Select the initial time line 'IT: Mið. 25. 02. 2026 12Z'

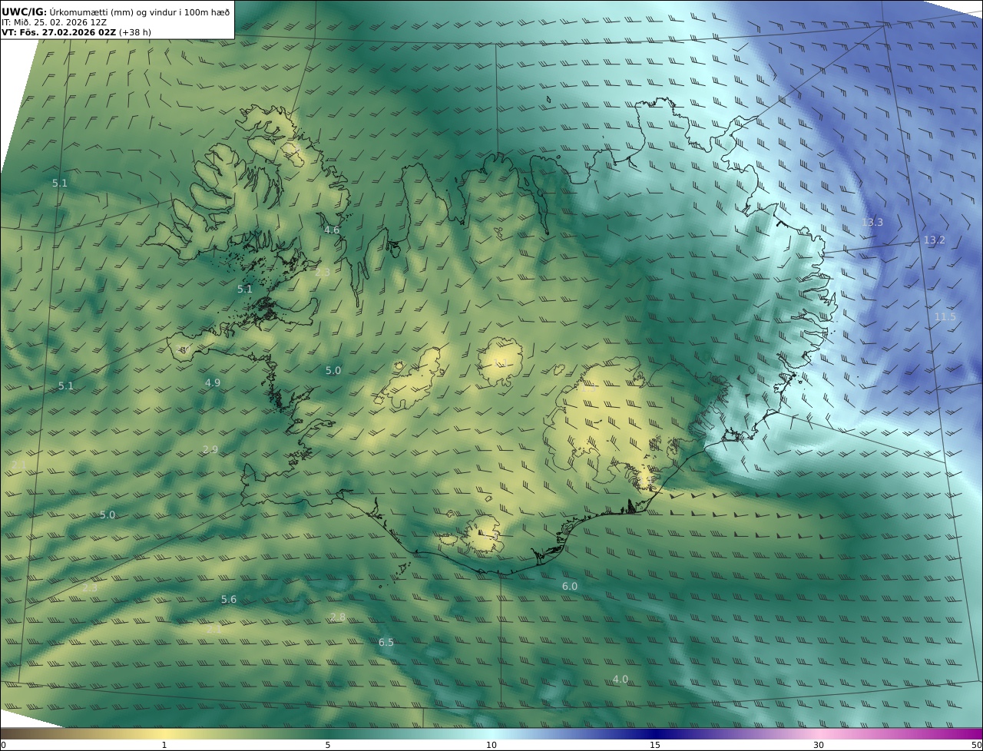click(54, 22)
